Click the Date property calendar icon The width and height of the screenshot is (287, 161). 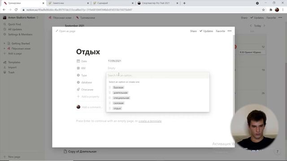point(78,61)
